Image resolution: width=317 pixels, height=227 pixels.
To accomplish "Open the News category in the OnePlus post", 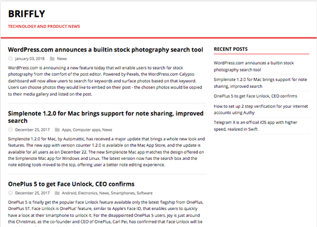I will pyautogui.click(x=104, y=193).
